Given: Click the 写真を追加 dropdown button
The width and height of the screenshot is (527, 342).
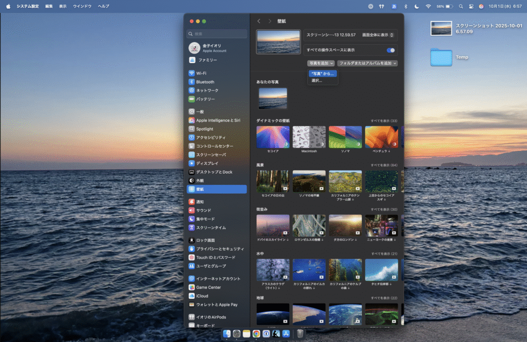Looking at the screenshot, I should tap(321, 63).
